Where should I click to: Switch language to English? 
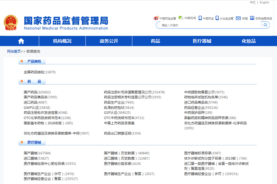click(x=264, y=2)
